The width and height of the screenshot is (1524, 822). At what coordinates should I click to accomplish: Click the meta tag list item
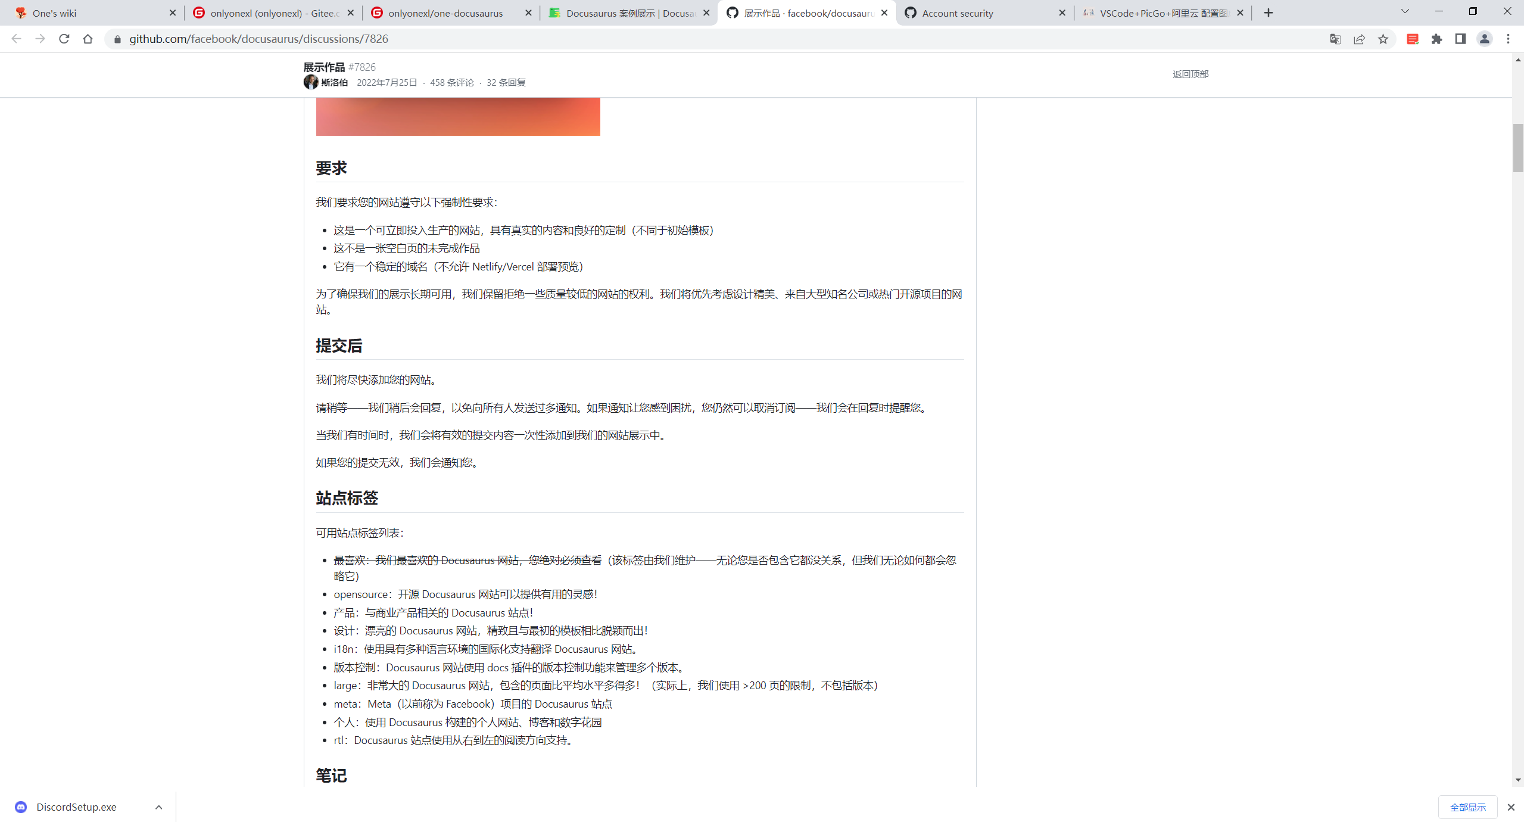473,703
